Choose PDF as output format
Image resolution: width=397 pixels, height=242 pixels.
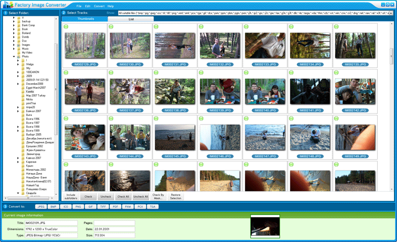[116, 207]
